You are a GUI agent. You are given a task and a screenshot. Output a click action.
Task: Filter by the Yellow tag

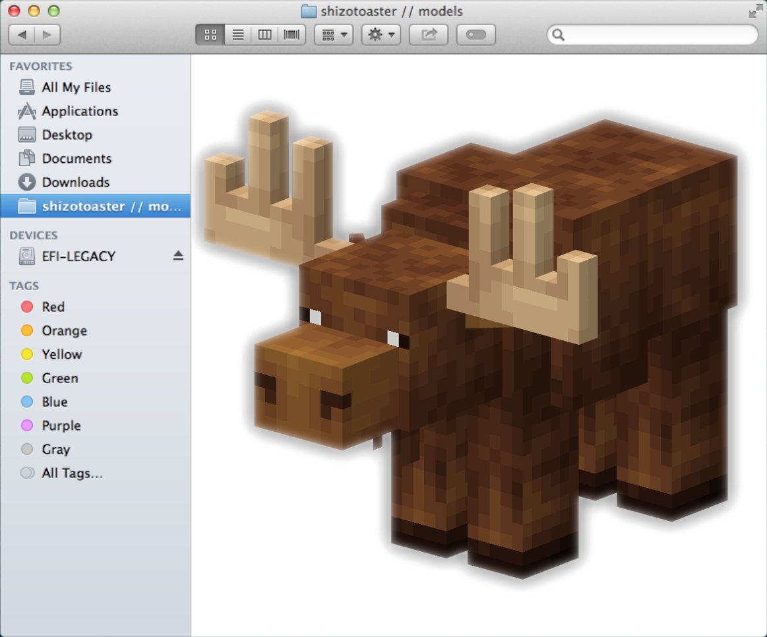click(95, 354)
